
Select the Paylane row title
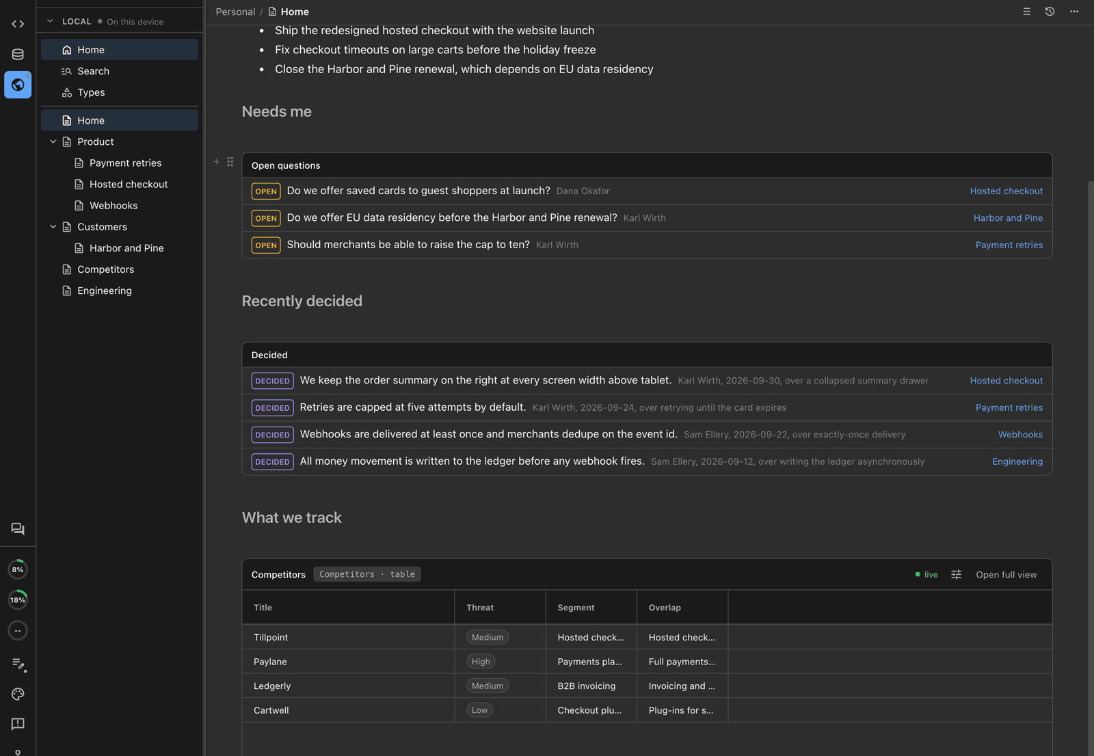click(270, 662)
